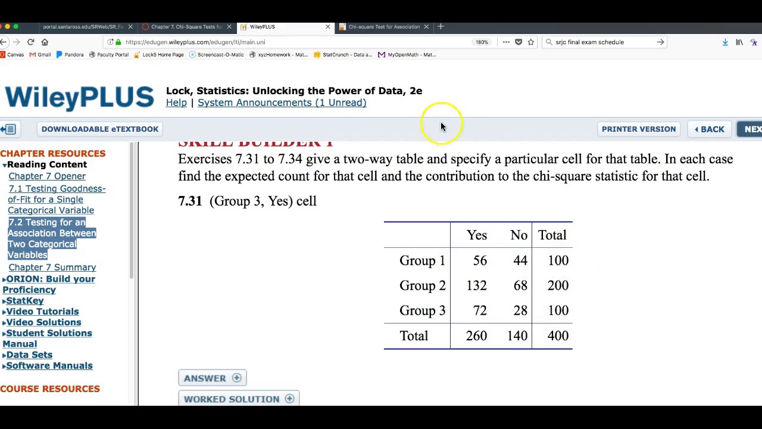Viewport: 762px width, 429px height.
Task: Bookmark this page with the star icon
Action: tap(531, 42)
